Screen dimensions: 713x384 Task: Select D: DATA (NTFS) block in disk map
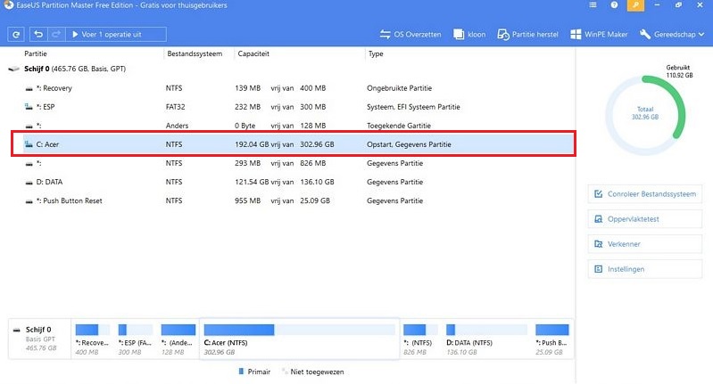coord(486,339)
